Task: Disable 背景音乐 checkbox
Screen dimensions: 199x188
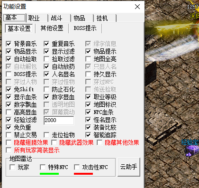Action: 9,44
